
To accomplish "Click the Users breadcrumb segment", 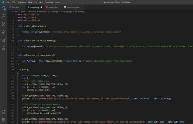I will coord(16,11).
